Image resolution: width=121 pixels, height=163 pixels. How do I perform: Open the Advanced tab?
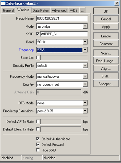coord(59,11)
